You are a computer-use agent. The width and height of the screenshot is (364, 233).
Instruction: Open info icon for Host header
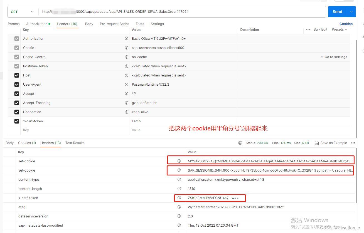click(x=127, y=75)
